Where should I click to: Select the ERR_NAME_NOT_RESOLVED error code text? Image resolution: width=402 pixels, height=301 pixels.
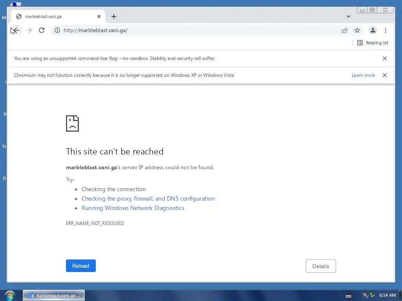click(x=95, y=223)
